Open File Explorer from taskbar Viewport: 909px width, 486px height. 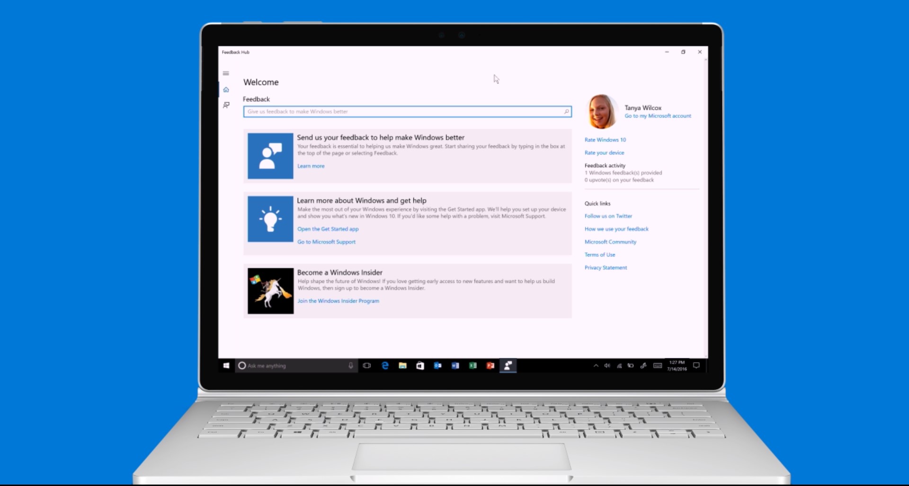coord(402,365)
